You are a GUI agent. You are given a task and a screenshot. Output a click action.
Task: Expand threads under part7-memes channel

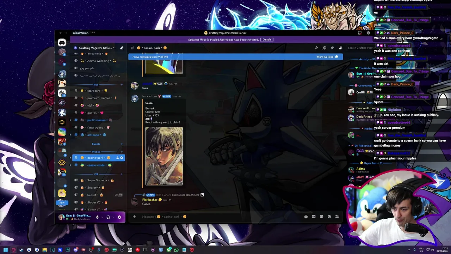coord(70,120)
